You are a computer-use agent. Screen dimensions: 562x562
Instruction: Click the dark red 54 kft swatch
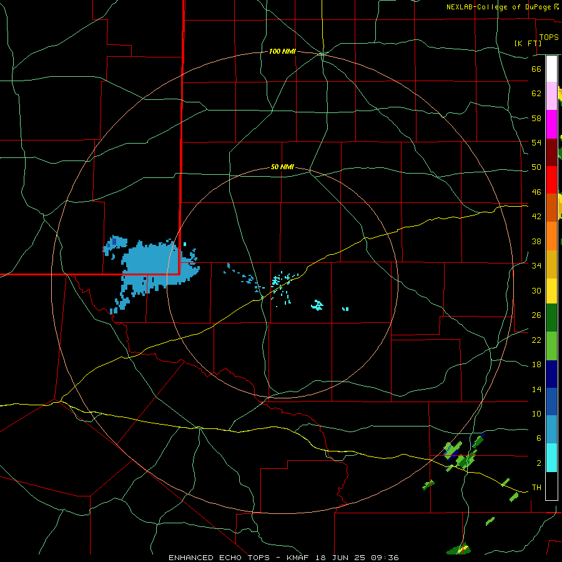point(551,152)
